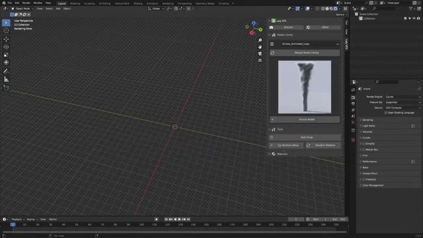Viewport: 423px width, 238px height.
Task: Open the Device GPU Compute dropdown
Action: pyautogui.click(x=403, y=108)
